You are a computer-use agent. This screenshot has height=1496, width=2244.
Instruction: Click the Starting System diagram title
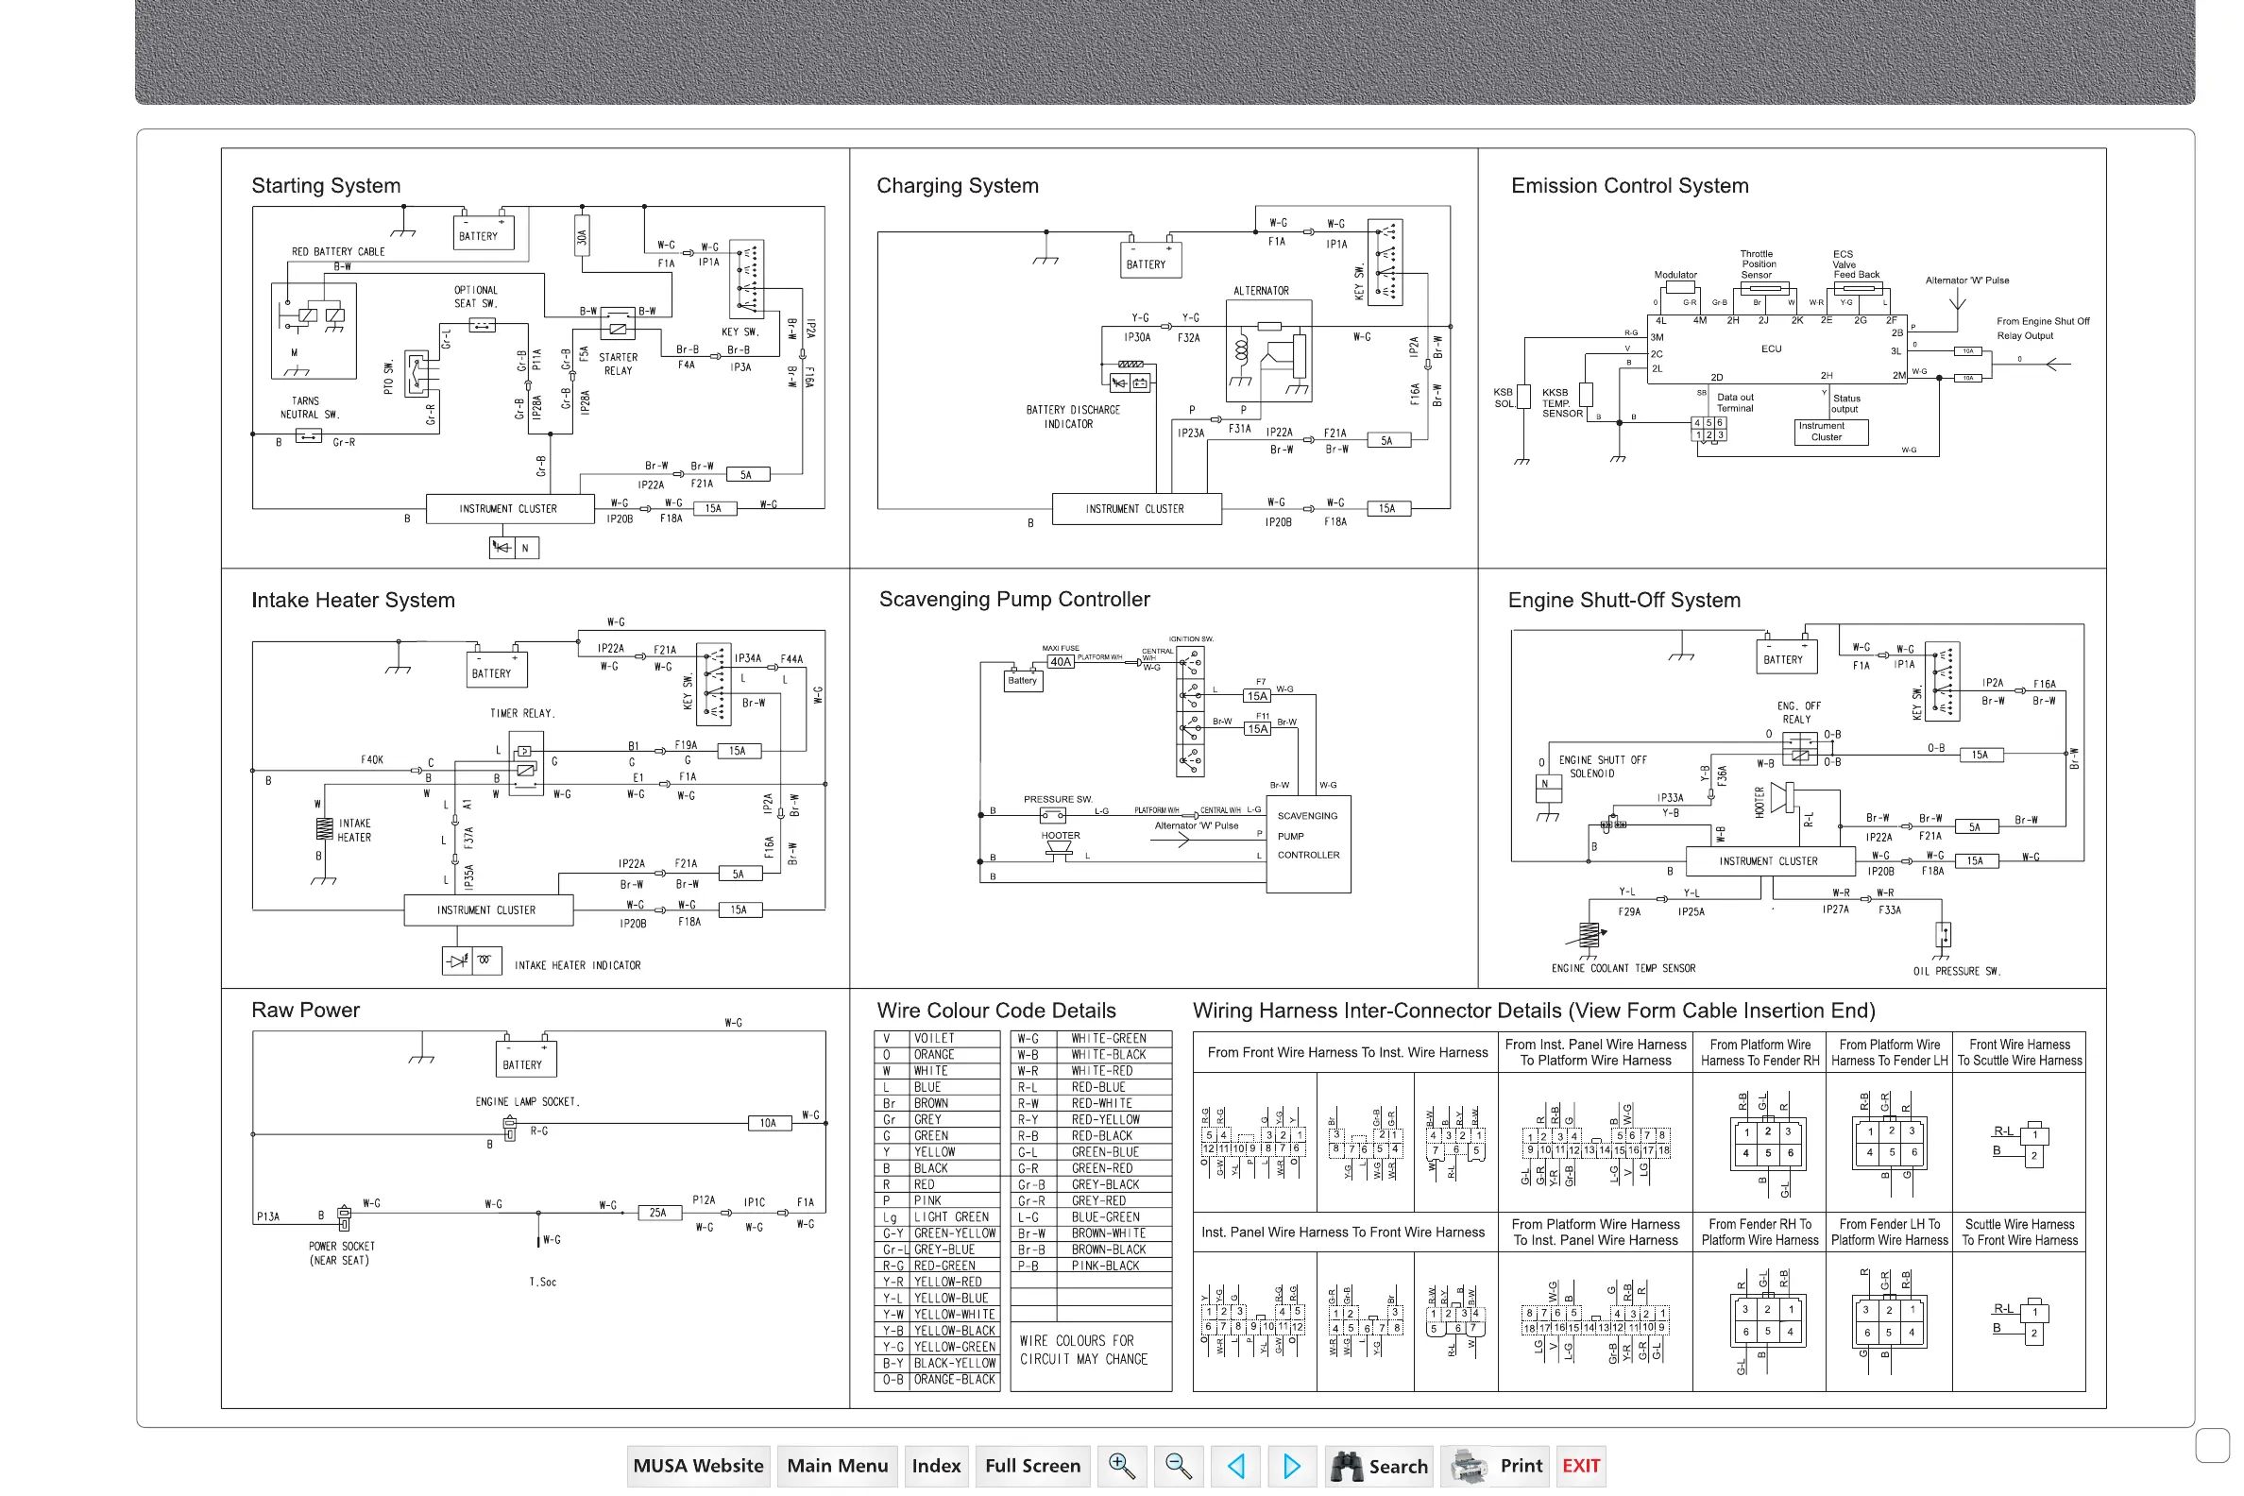326,185
